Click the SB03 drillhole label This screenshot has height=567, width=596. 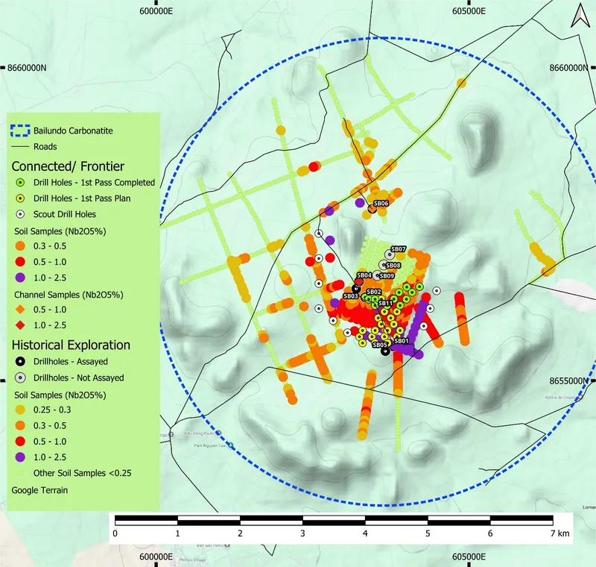click(350, 296)
